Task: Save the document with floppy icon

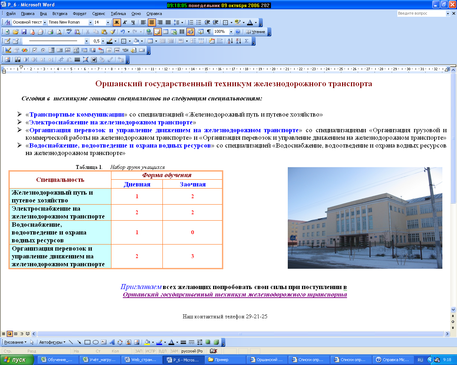Action: coord(24,32)
